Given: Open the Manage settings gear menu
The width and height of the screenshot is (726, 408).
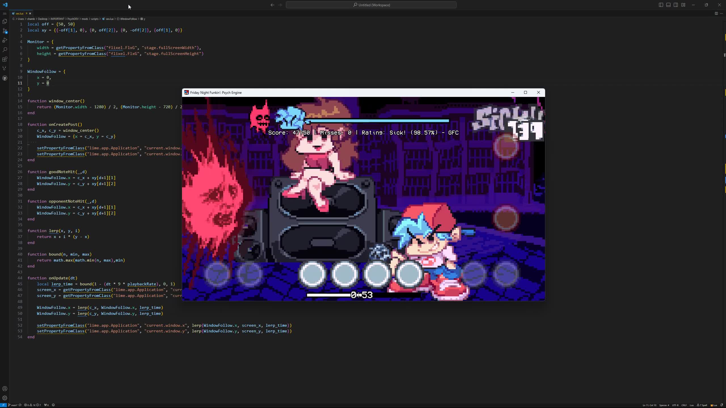Looking at the screenshot, I should click(5, 398).
